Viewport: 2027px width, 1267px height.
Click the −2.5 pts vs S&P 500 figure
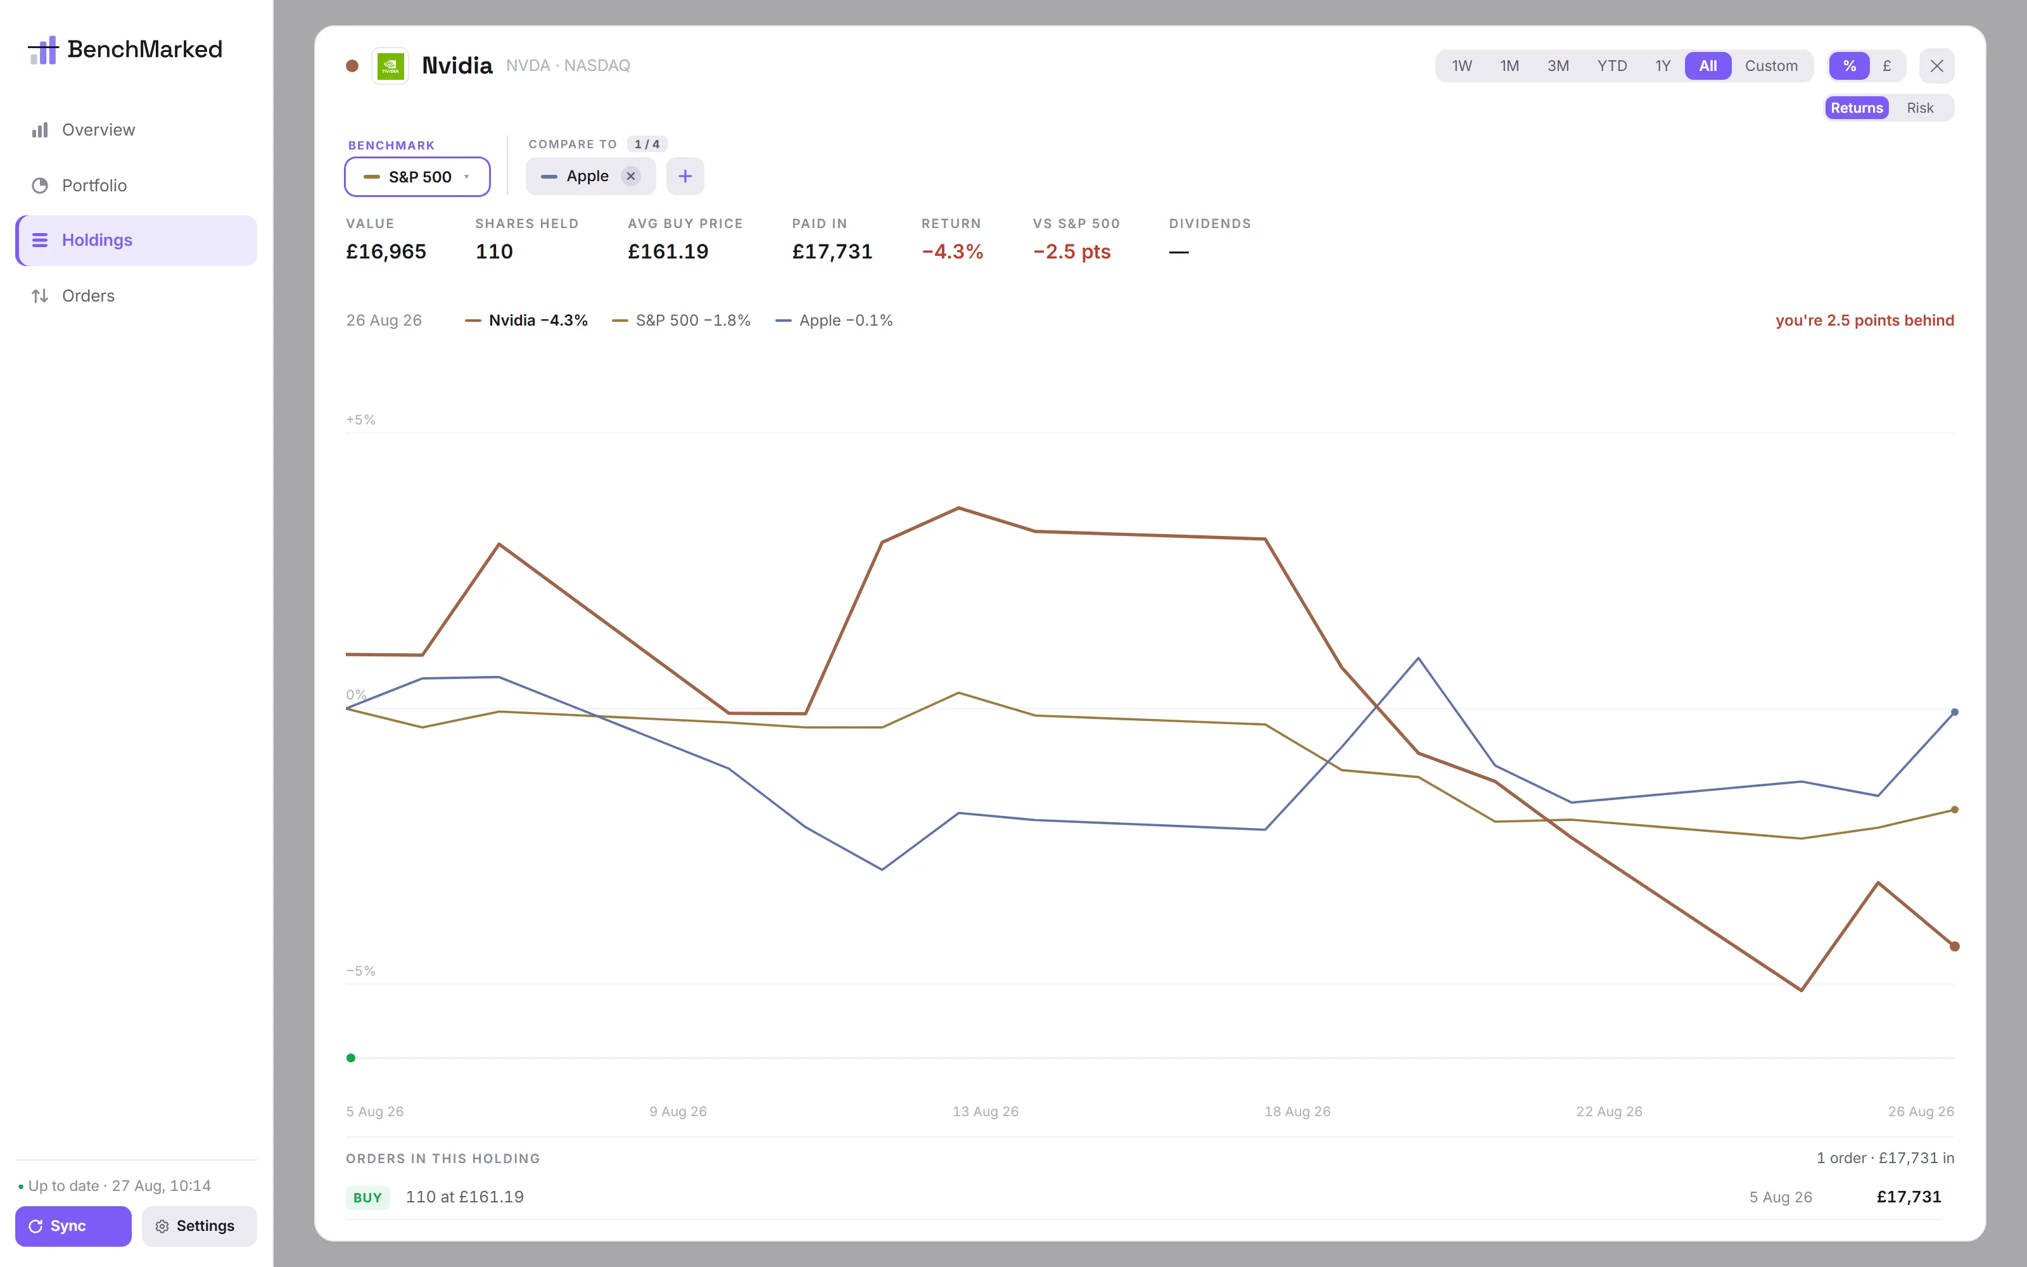[x=1072, y=251]
